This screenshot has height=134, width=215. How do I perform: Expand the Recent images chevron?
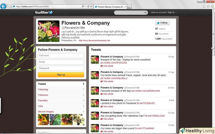pos(83,111)
